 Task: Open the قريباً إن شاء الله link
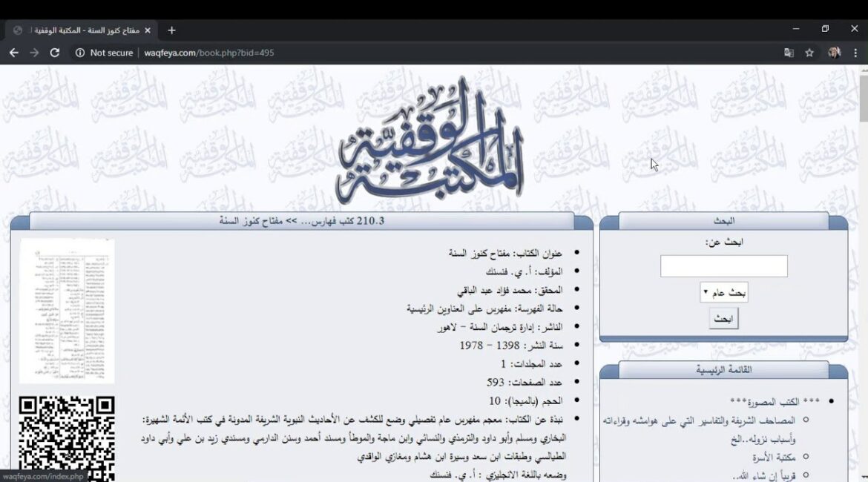click(764, 475)
